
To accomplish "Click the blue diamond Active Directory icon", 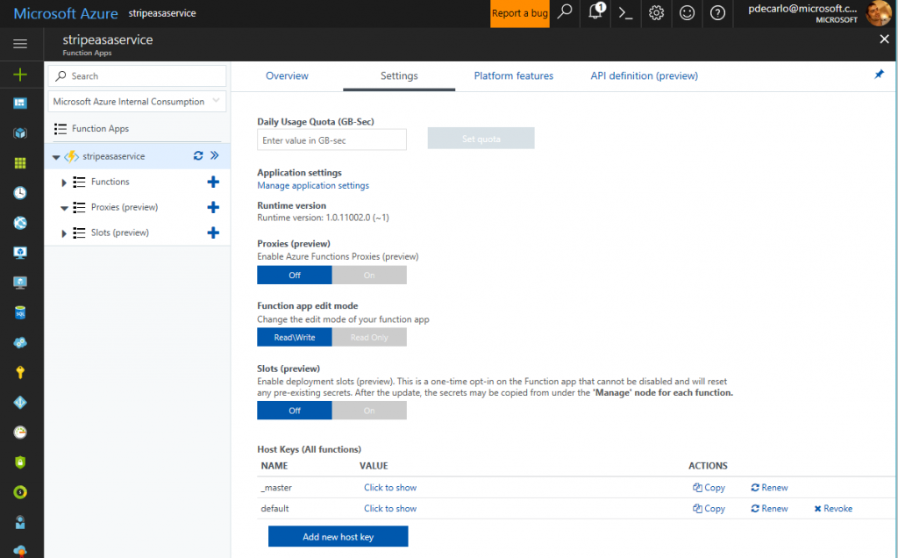I will point(20,402).
